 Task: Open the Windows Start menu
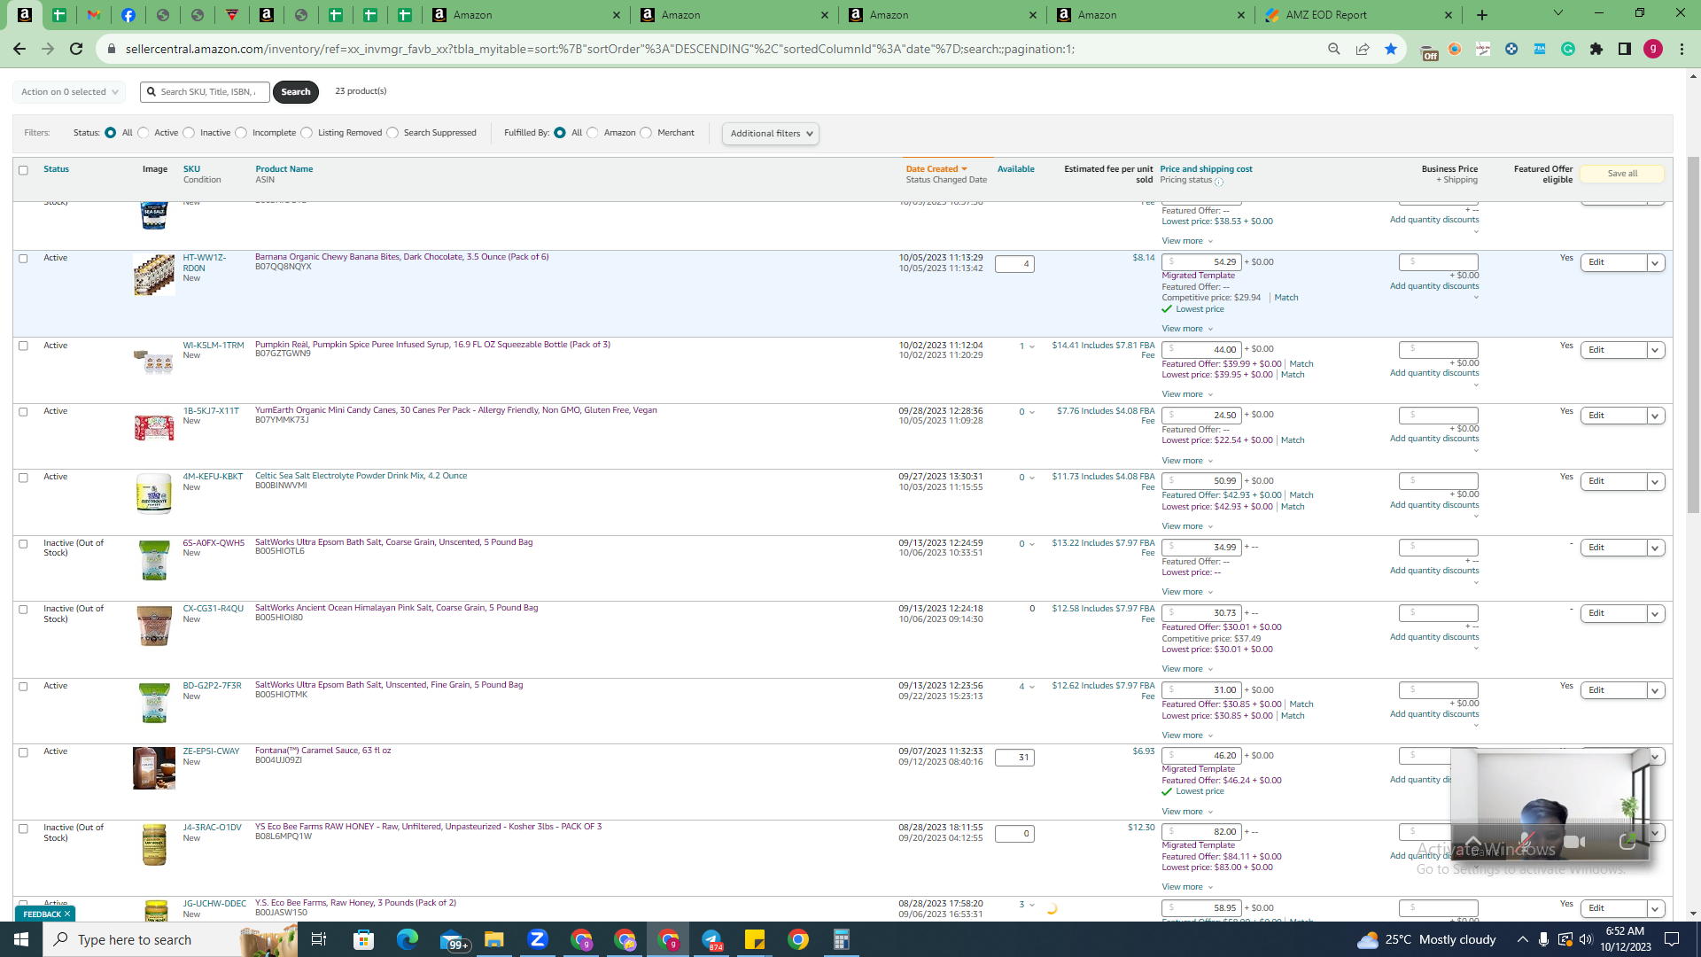pyautogui.click(x=21, y=939)
